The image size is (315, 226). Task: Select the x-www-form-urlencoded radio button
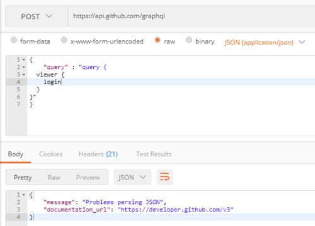tap(64, 40)
